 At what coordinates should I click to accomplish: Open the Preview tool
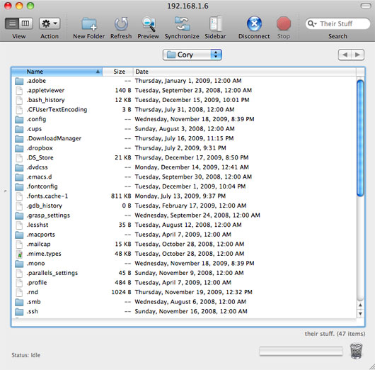tap(149, 24)
